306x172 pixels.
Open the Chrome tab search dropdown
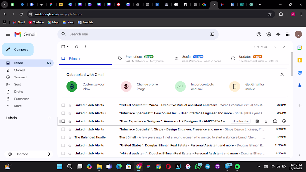pyautogui.click(x=4, y=4)
